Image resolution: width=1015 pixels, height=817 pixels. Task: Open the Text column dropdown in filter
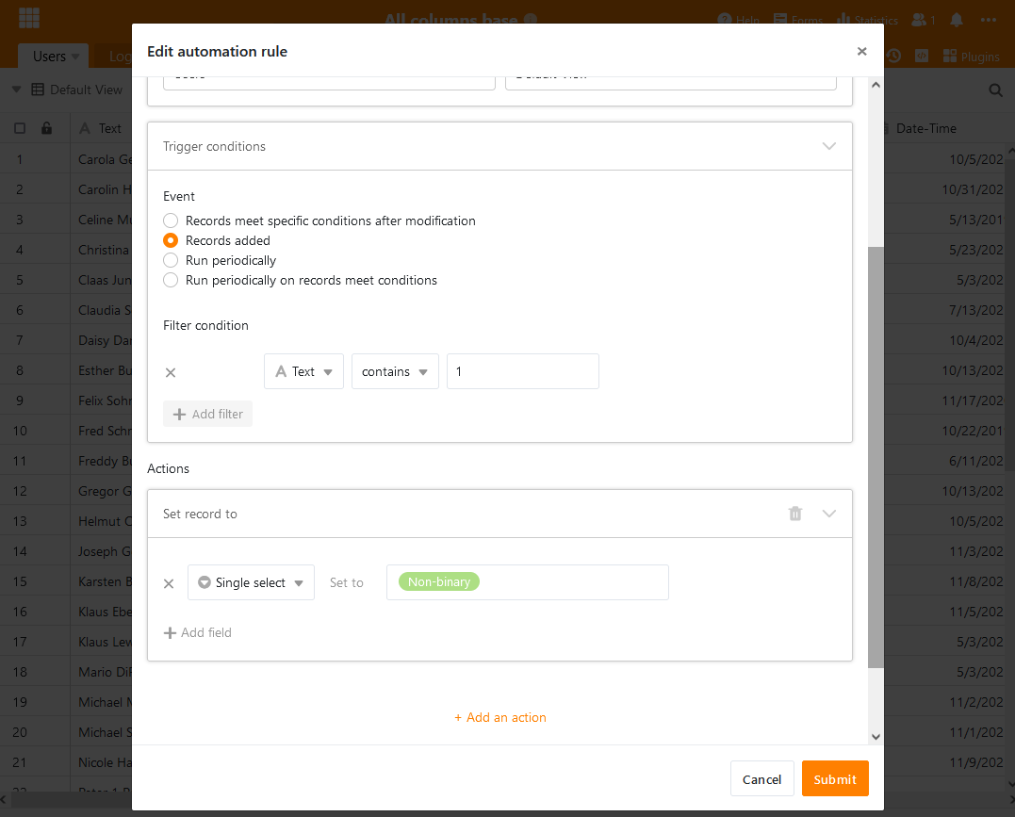303,371
